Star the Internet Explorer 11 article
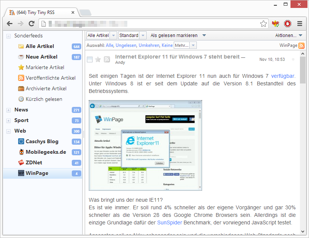This screenshot has height=238, width=309. (98, 59)
